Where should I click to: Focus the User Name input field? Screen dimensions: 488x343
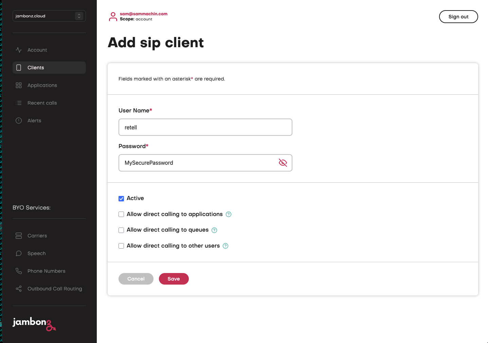[x=205, y=127]
